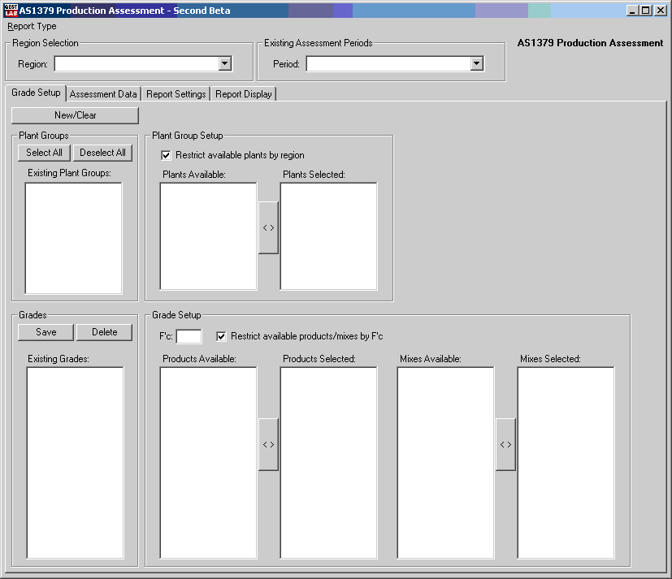Toggle Restrict available plants by region

click(167, 155)
